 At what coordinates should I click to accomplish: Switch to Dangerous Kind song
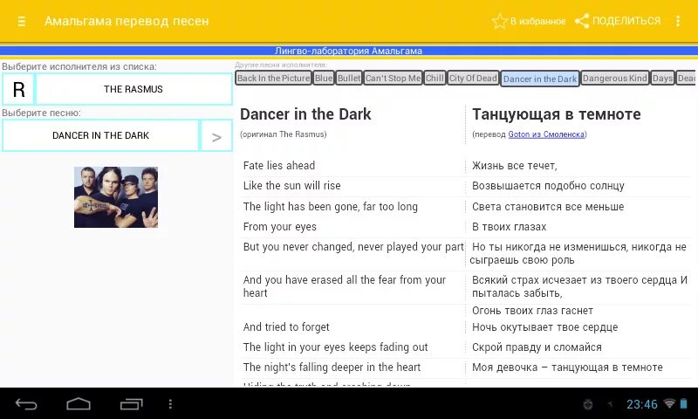[615, 79]
